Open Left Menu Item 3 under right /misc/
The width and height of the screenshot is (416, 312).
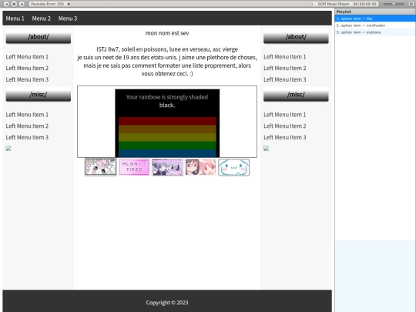(285, 137)
